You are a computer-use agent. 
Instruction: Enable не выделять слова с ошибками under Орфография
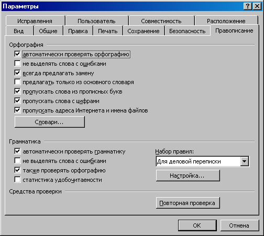point(17,64)
